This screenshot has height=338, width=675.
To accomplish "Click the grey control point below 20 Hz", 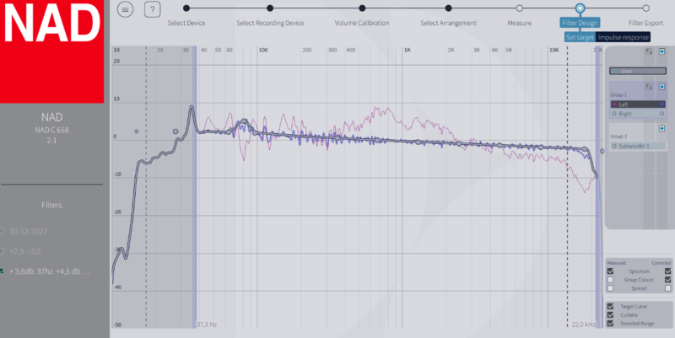I will tap(137, 131).
